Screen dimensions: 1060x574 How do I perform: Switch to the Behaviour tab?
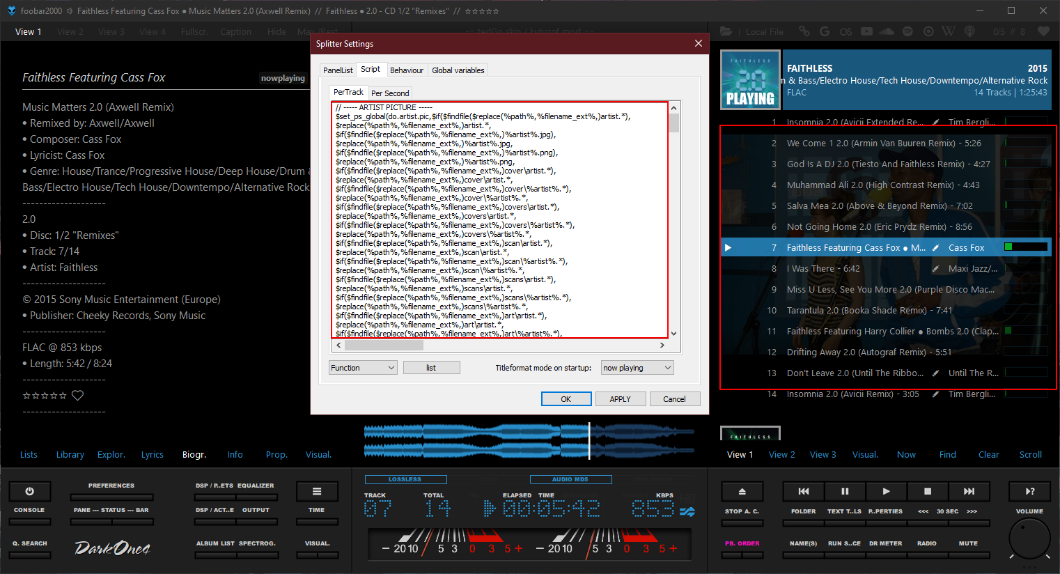[x=406, y=70]
